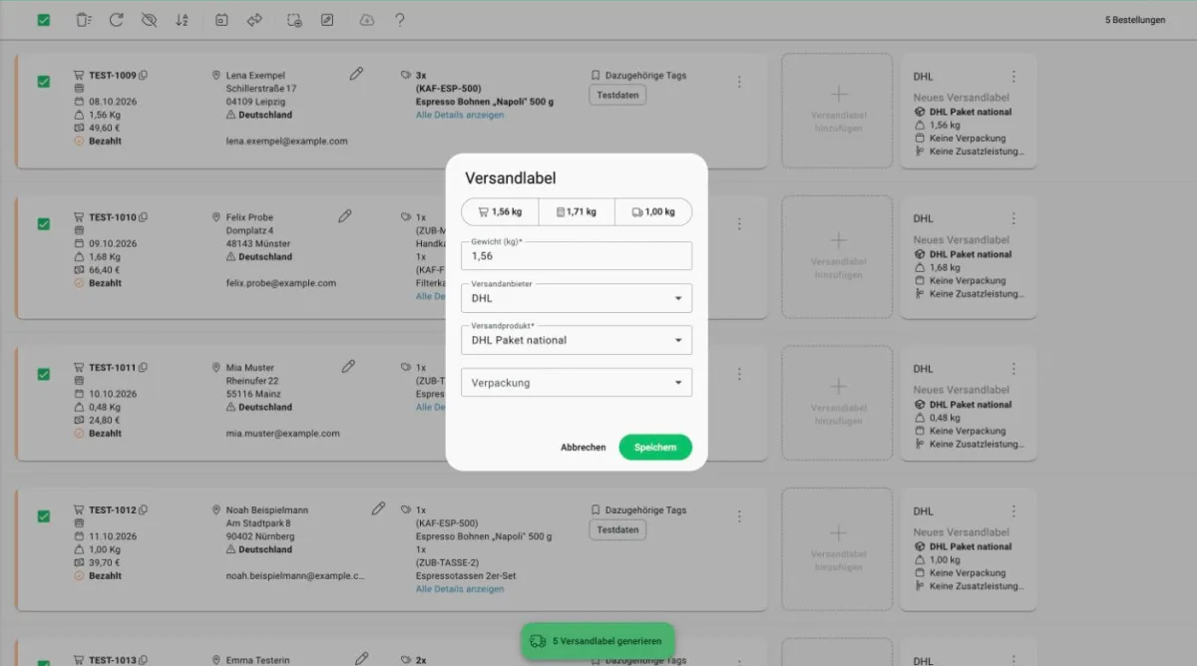Uncheck order TEST-1009
1197x666 pixels.
pyautogui.click(x=44, y=82)
